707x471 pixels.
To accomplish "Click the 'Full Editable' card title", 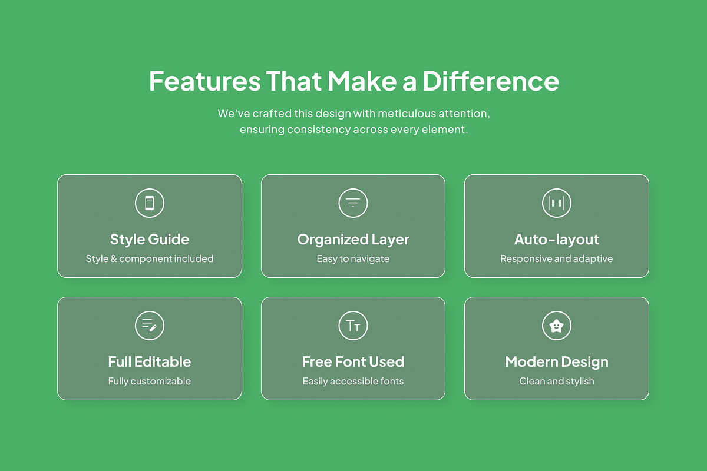I will pos(150,361).
